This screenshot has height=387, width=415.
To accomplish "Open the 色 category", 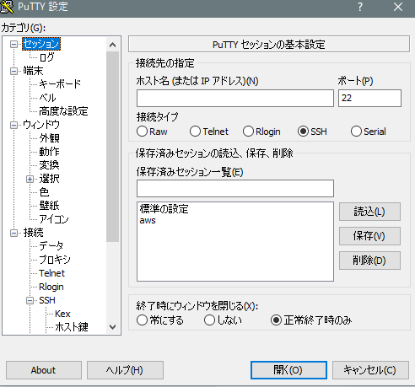I will point(44,192).
